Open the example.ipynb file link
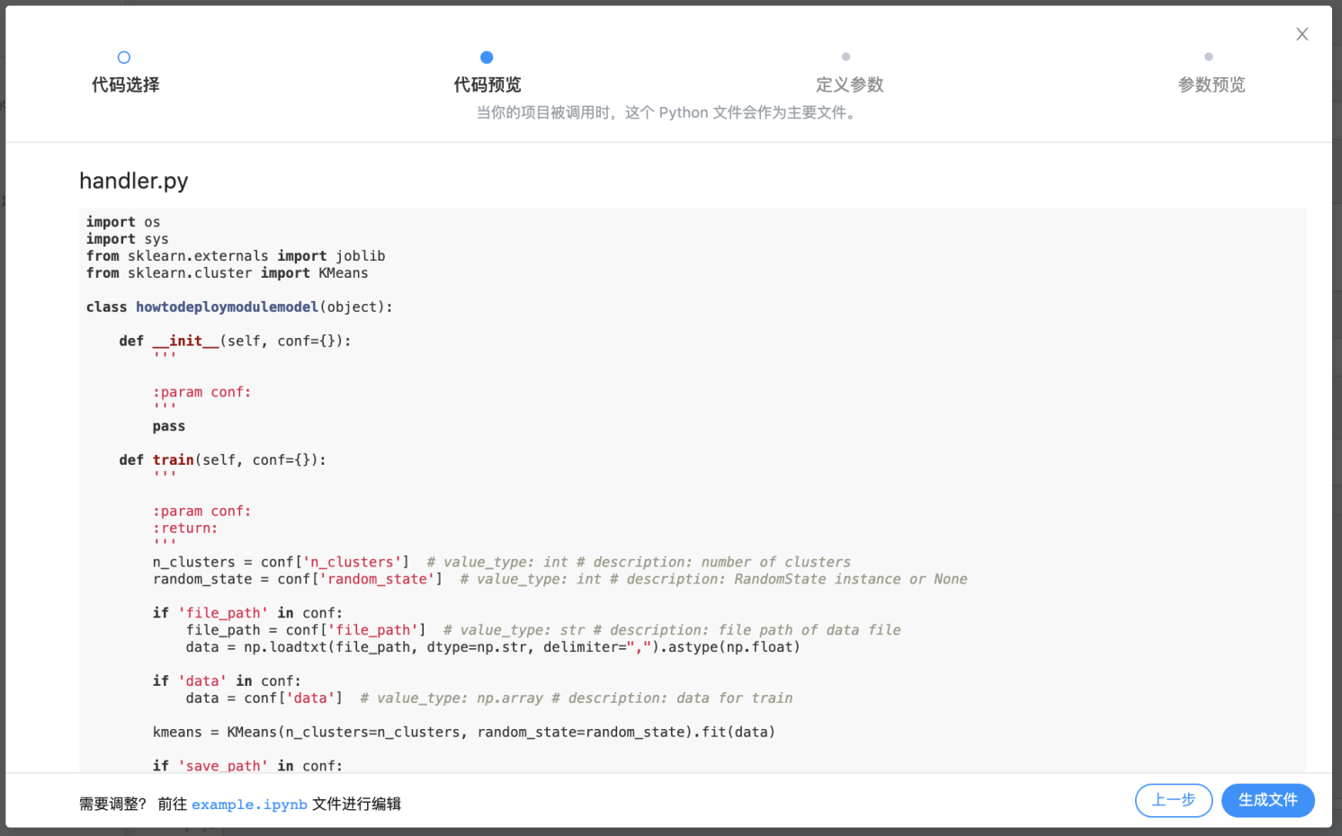1342x836 pixels. point(249,805)
